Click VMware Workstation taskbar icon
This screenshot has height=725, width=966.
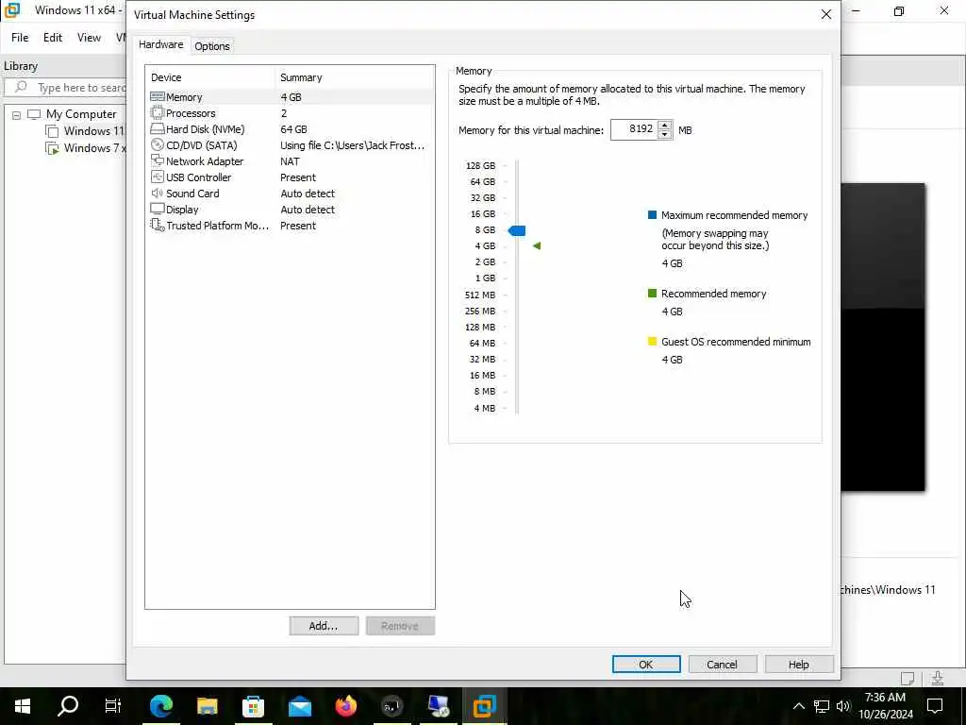pyautogui.click(x=485, y=706)
